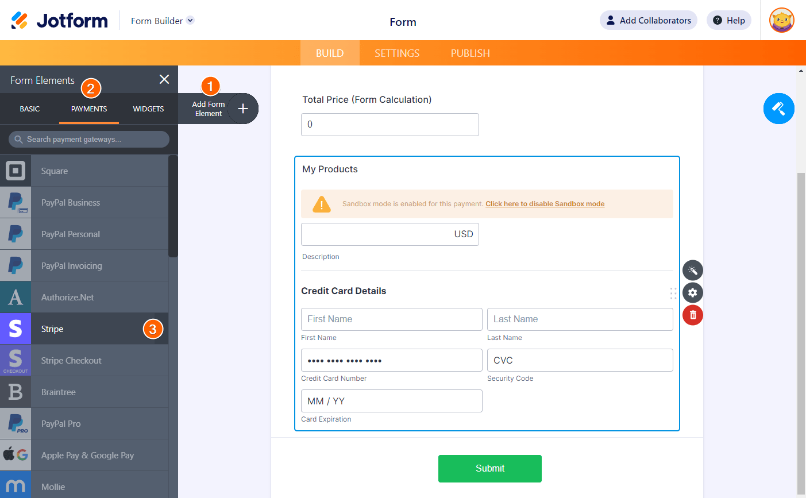
Task: Open payment field properties gear icon
Action: [x=692, y=292]
